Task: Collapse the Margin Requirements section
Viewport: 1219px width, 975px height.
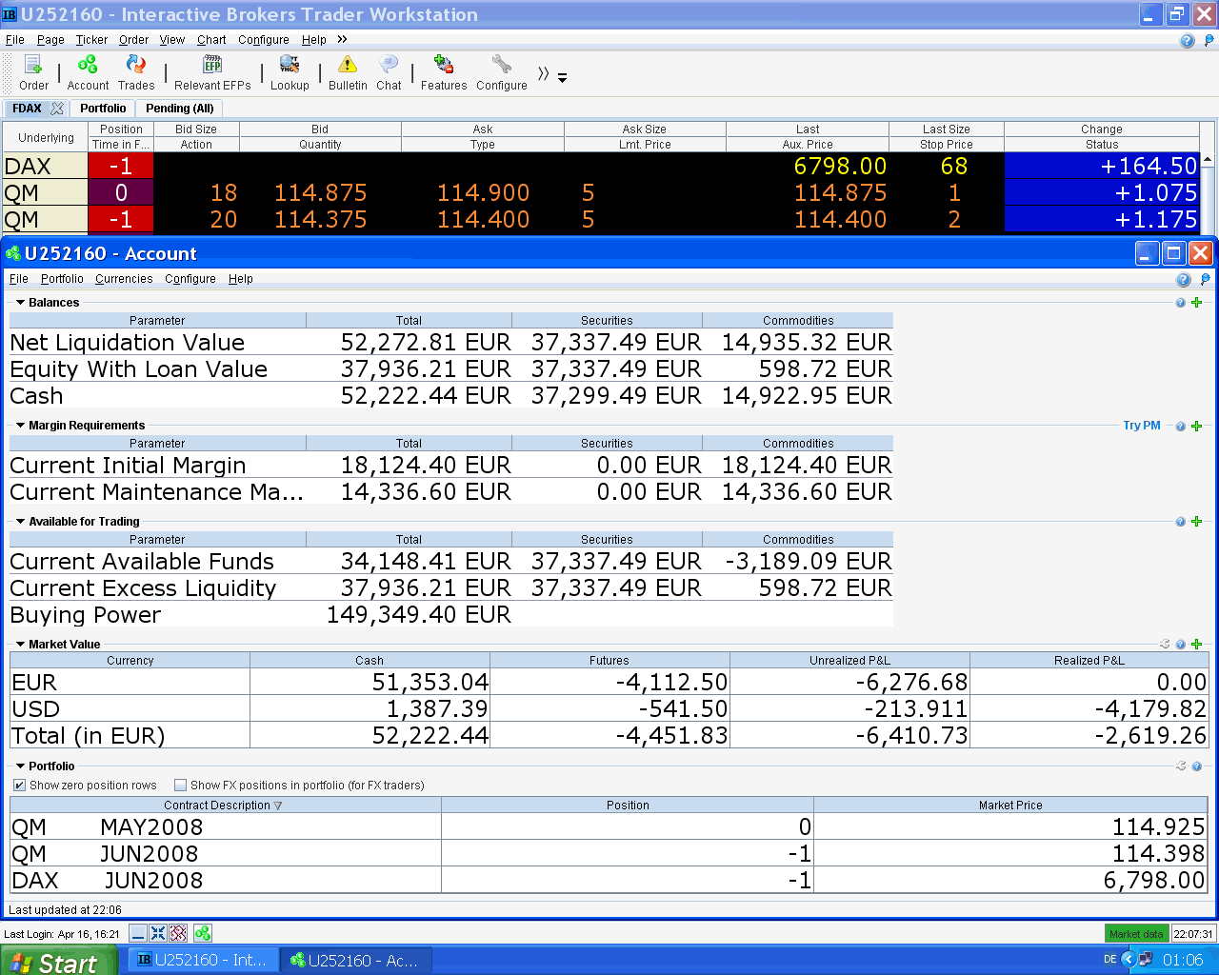Action: point(21,426)
